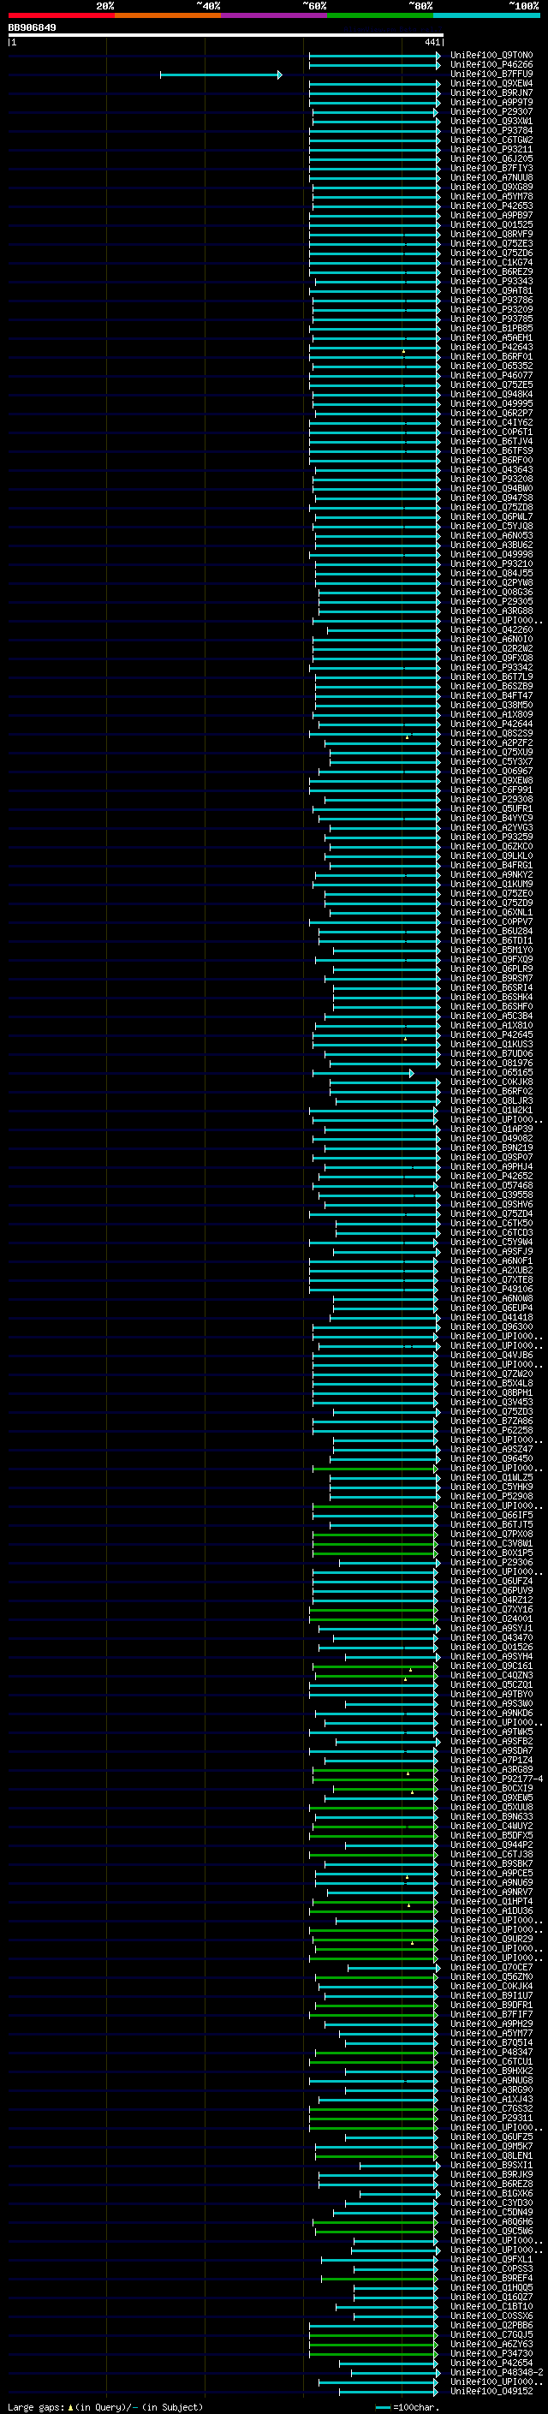The image size is (548, 2414).
Task: Select the UniRef100_B1PB85 label
Action: pyautogui.click(x=491, y=328)
